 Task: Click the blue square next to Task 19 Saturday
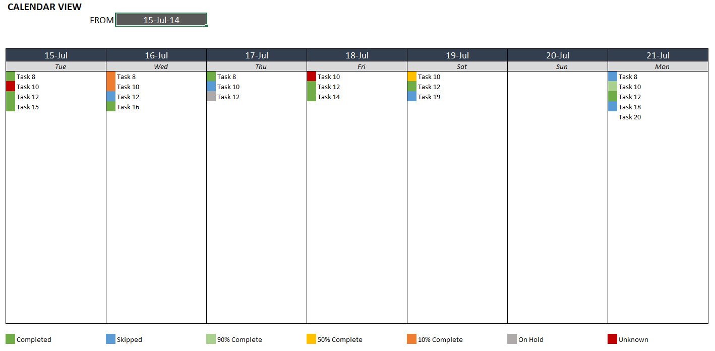coord(412,97)
